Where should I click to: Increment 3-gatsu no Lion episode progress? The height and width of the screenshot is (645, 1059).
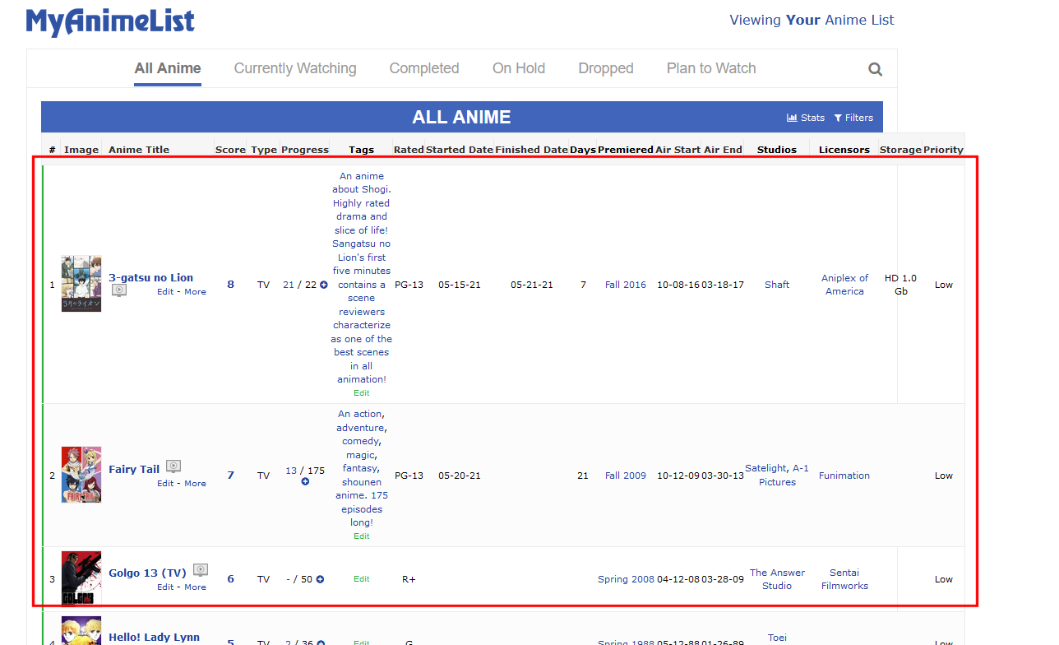click(323, 285)
